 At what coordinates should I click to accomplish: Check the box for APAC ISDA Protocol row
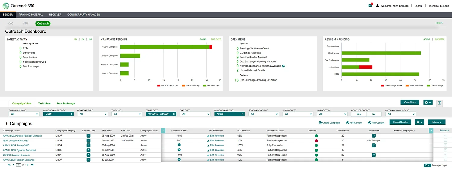[445, 136]
